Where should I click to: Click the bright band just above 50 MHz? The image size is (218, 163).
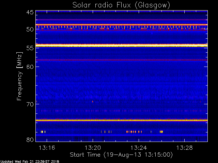pyautogui.click(x=121, y=25)
